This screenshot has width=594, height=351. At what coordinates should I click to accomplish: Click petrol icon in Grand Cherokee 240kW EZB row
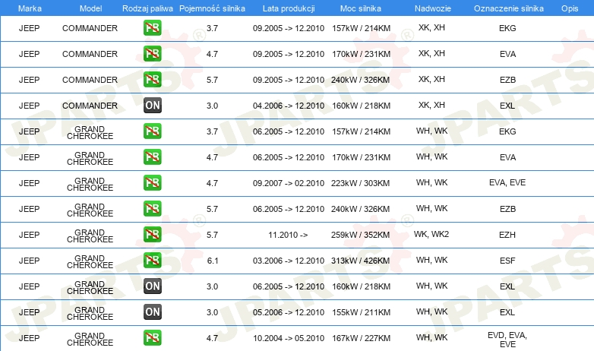(152, 208)
